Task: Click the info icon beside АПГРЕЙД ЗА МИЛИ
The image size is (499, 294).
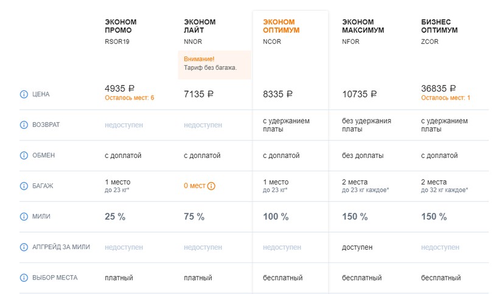Action: 24,247
